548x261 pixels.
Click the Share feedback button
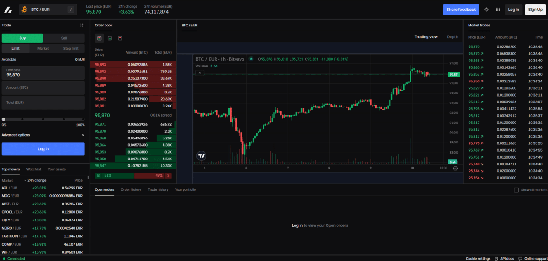[x=461, y=9]
